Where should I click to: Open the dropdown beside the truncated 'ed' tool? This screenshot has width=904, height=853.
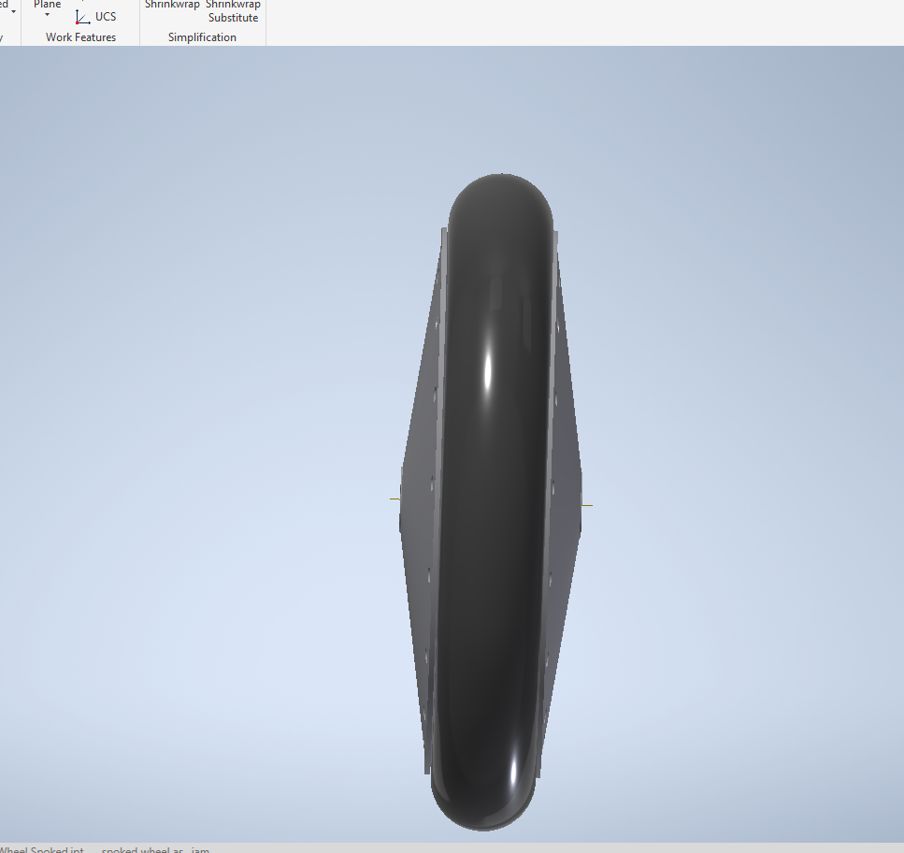(13, 10)
